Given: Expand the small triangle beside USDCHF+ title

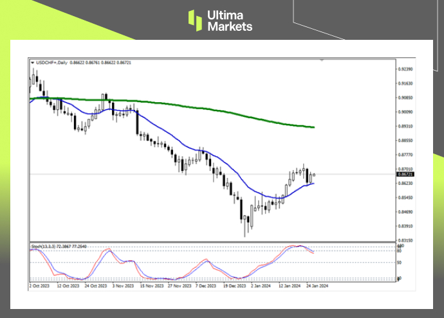Looking at the screenshot, I should [x=32, y=62].
